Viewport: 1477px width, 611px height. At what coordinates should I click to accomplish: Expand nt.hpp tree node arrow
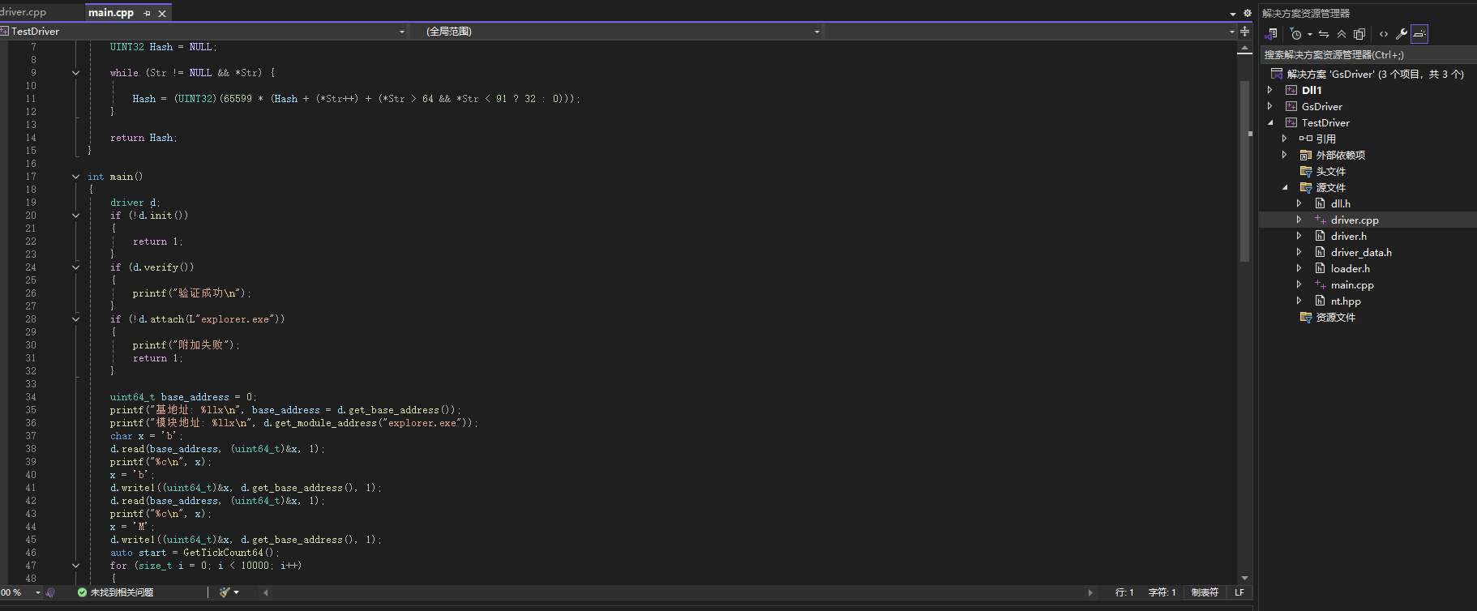(x=1299, y=301)
